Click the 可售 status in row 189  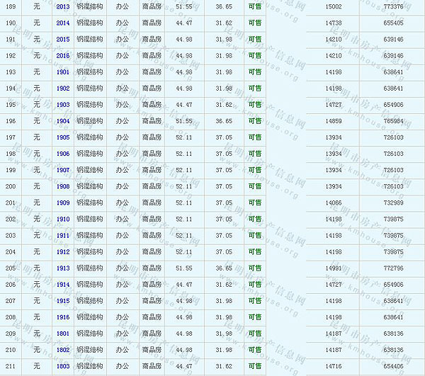tap(255, 6)
